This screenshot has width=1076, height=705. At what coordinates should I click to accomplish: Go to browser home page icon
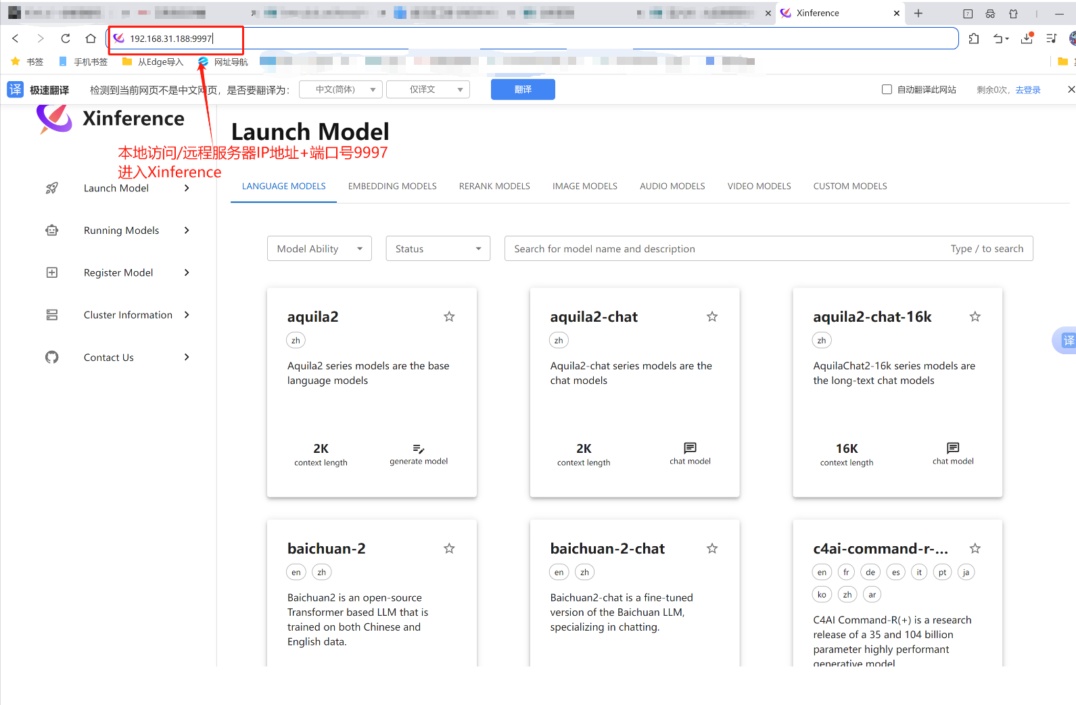[x=91, y=39]
